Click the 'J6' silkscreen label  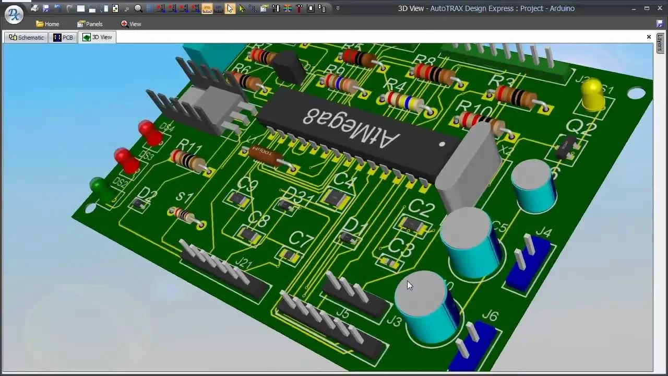point(490,315)
